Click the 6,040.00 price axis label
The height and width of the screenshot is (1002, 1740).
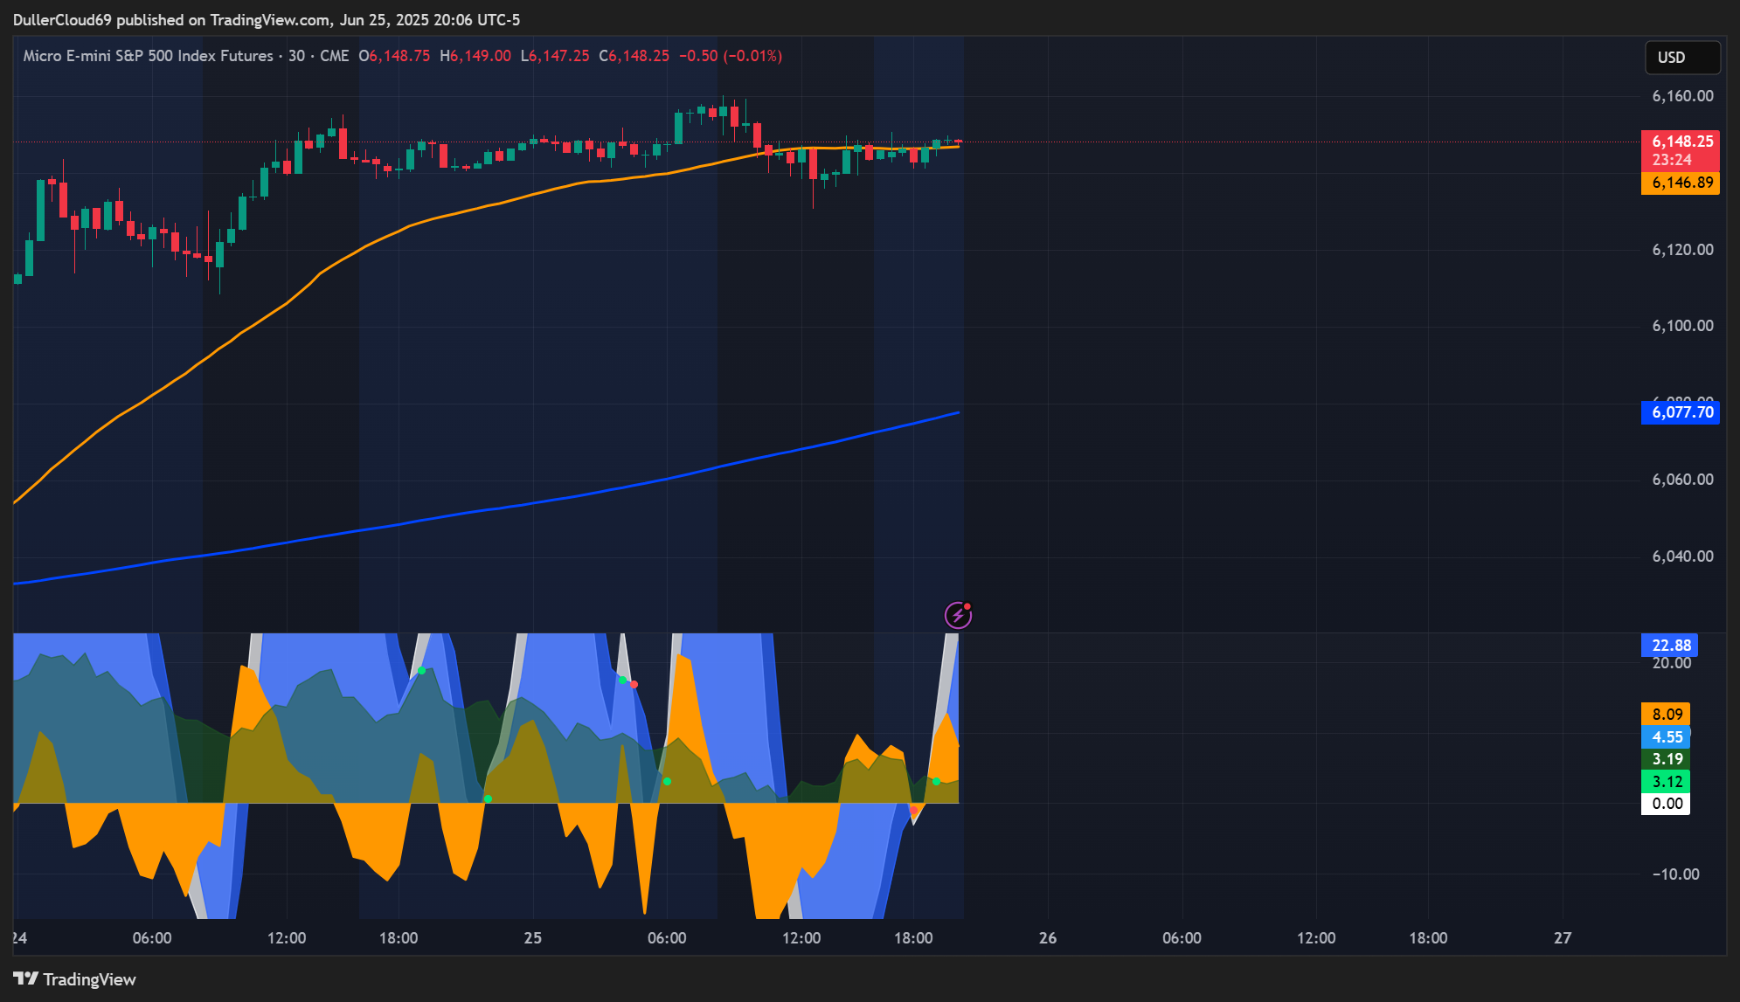[1682, 556]
